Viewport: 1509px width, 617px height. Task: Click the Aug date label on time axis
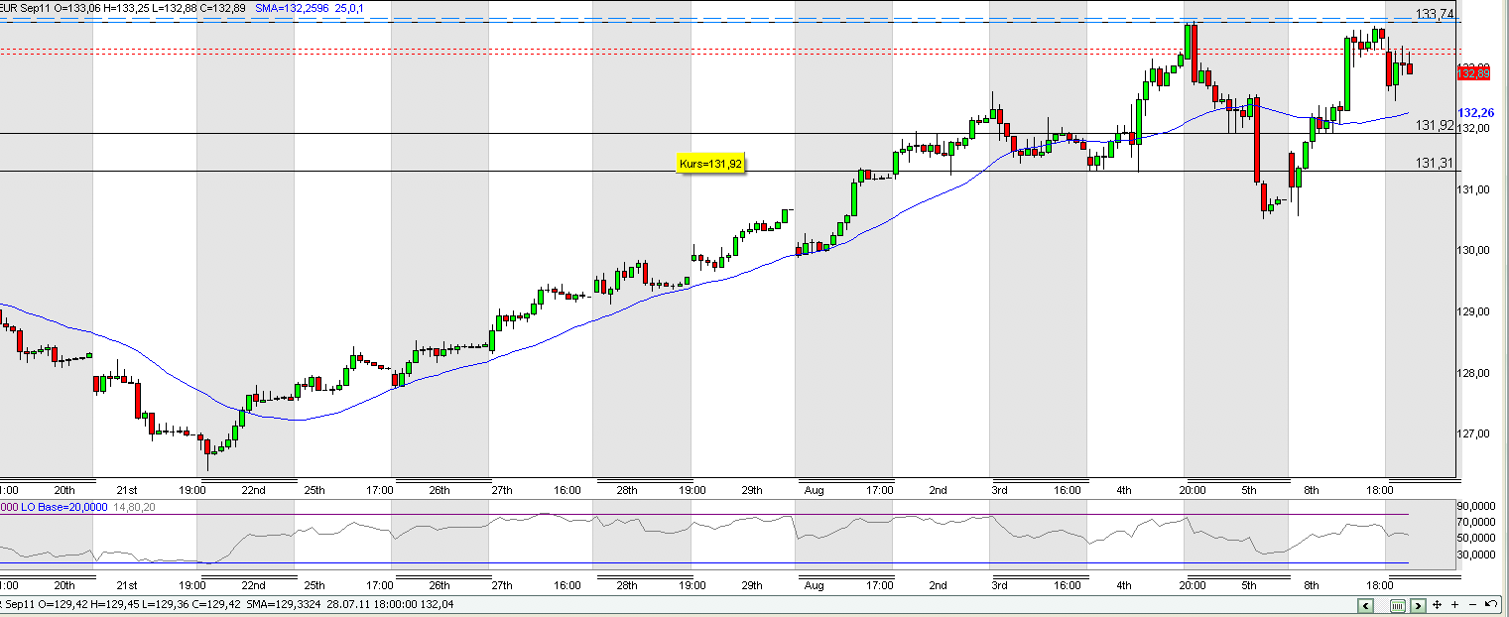[x=814, y=490]
